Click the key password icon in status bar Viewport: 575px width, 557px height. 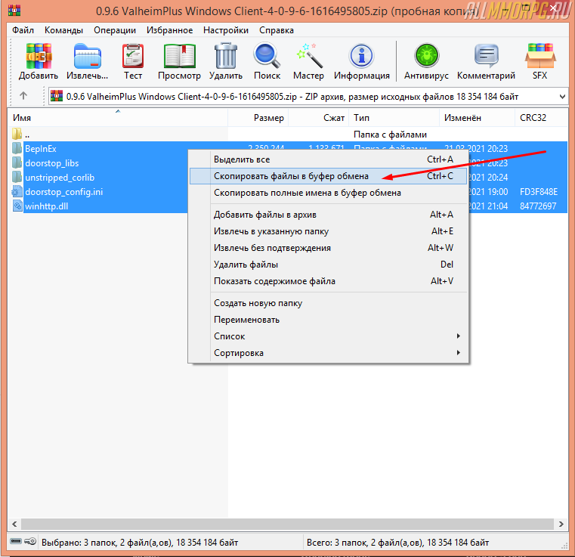tap(30, 541)
